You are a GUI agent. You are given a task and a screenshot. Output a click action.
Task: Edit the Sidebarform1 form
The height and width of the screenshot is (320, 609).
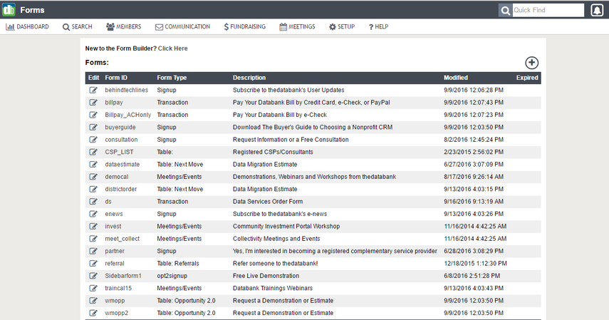(93, 276)
